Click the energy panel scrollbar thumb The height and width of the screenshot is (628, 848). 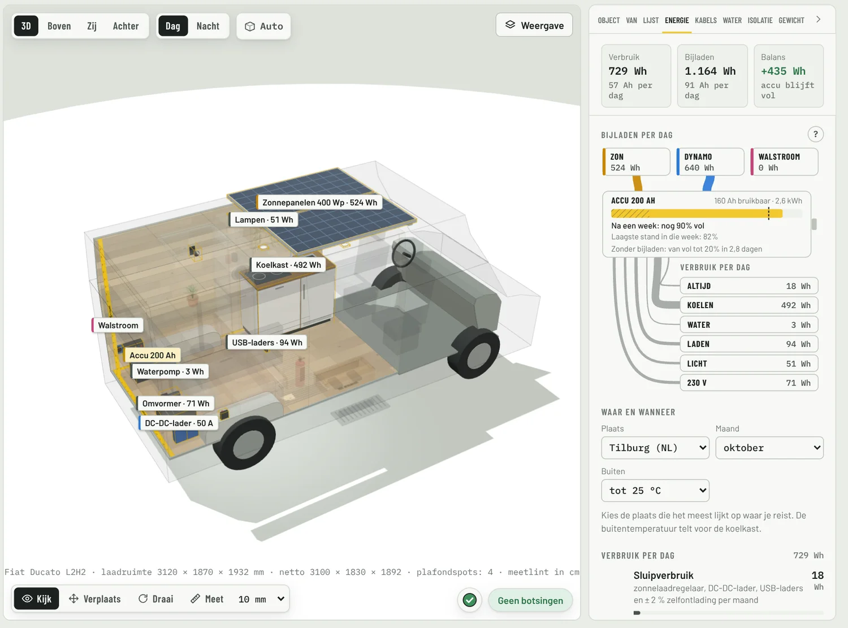click(814, 224)
